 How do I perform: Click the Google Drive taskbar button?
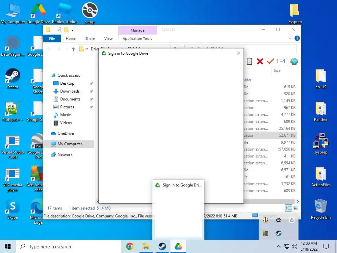pos(178,246)
